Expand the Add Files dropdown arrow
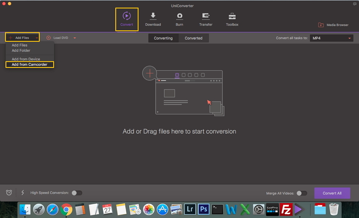The width and height of the screenshot is (359, 218). [37, 38]
